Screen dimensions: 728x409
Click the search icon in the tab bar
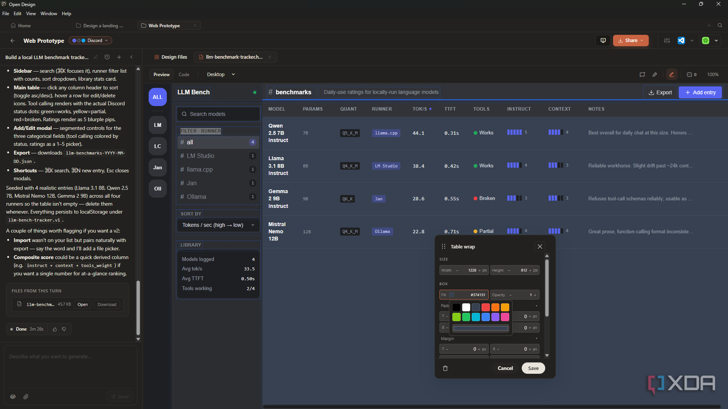720,25
